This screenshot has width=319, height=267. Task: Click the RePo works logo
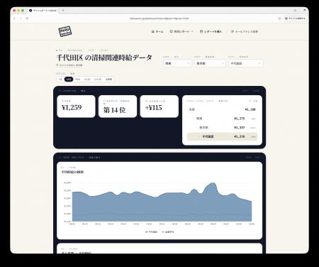65,31
